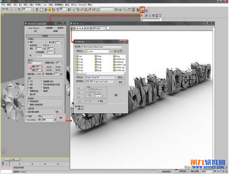Toggle the Atmospherics checkbox
Image resolution: width=229 pixels, height=174 pixels.
[29, 81]
